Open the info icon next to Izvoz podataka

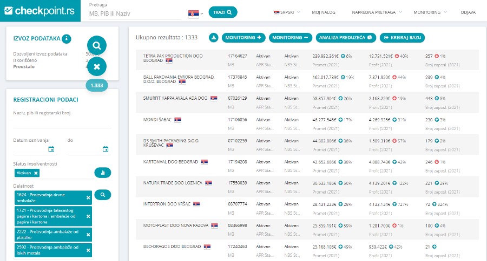66,39
